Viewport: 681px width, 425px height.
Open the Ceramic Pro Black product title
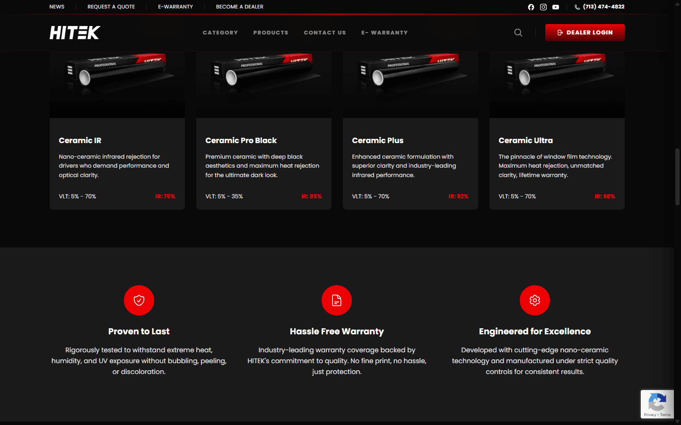pos(241,140)
